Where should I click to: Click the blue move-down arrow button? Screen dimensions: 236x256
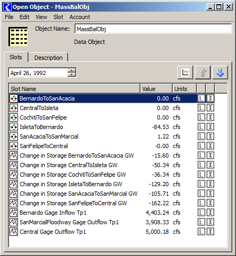(220, 72)
